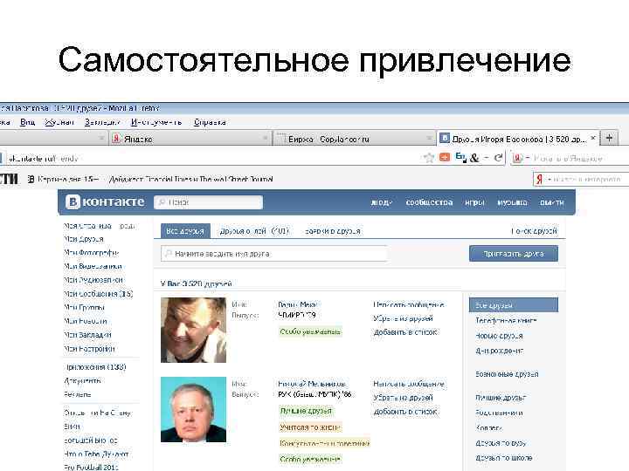This screenshot has width=629, height=471.
Task: Open Документы in sidebar
Action: pos(83,380)
